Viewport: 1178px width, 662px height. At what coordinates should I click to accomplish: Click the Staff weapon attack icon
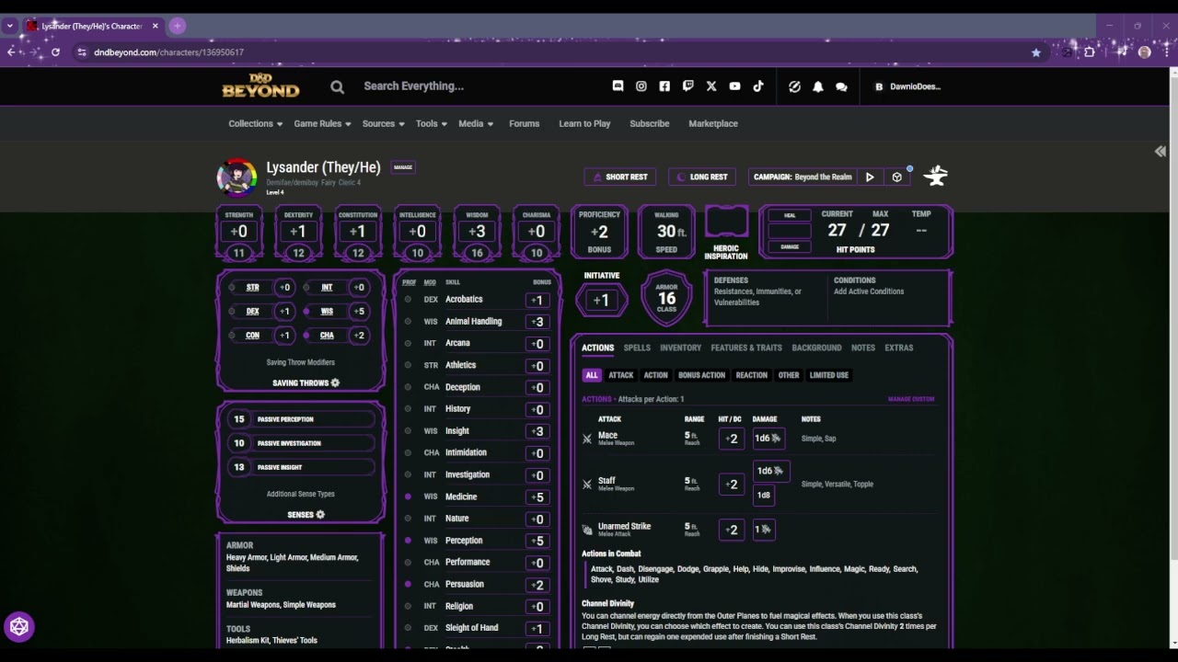click(x=587, y=484)
